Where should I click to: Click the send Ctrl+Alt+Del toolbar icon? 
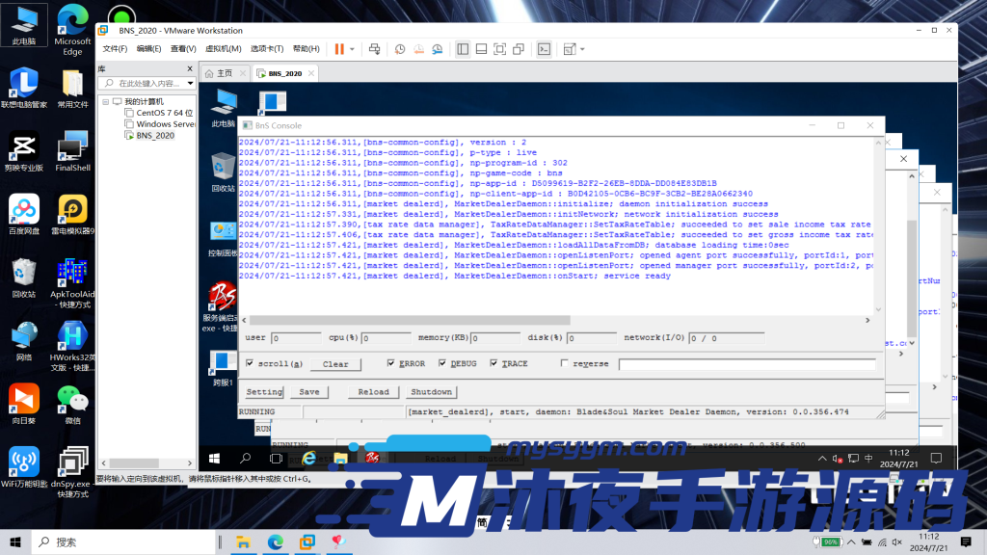click(x=374, y=49)
